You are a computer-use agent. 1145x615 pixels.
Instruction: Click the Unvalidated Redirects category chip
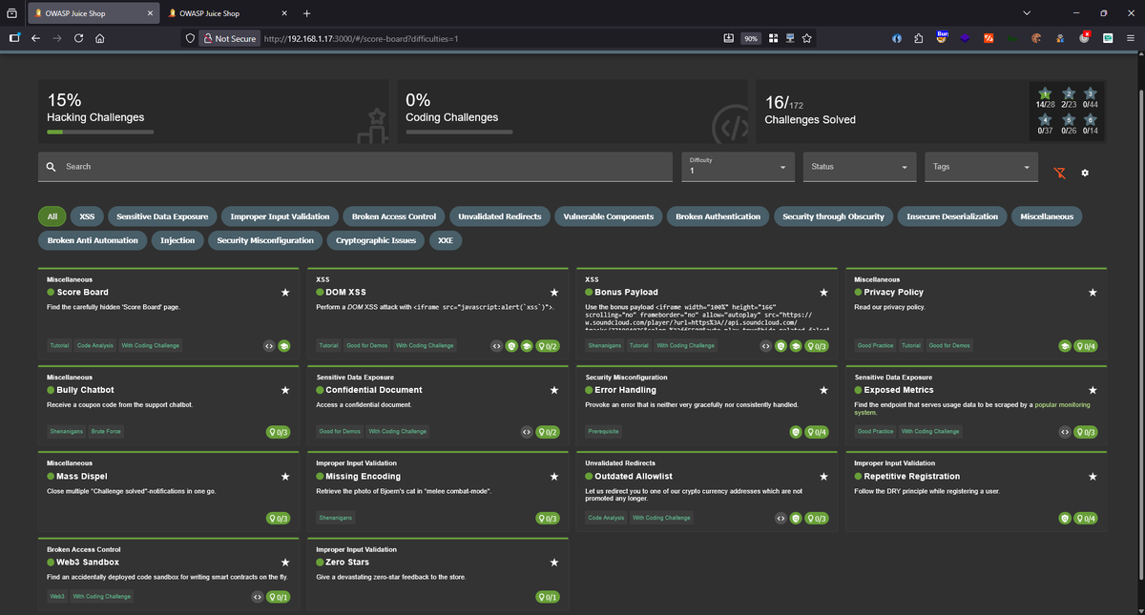(499, 216)
